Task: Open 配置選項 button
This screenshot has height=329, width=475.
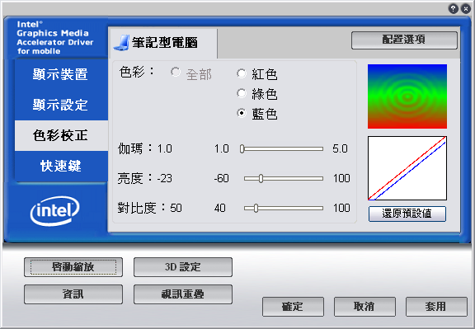Action: [404, 40]
